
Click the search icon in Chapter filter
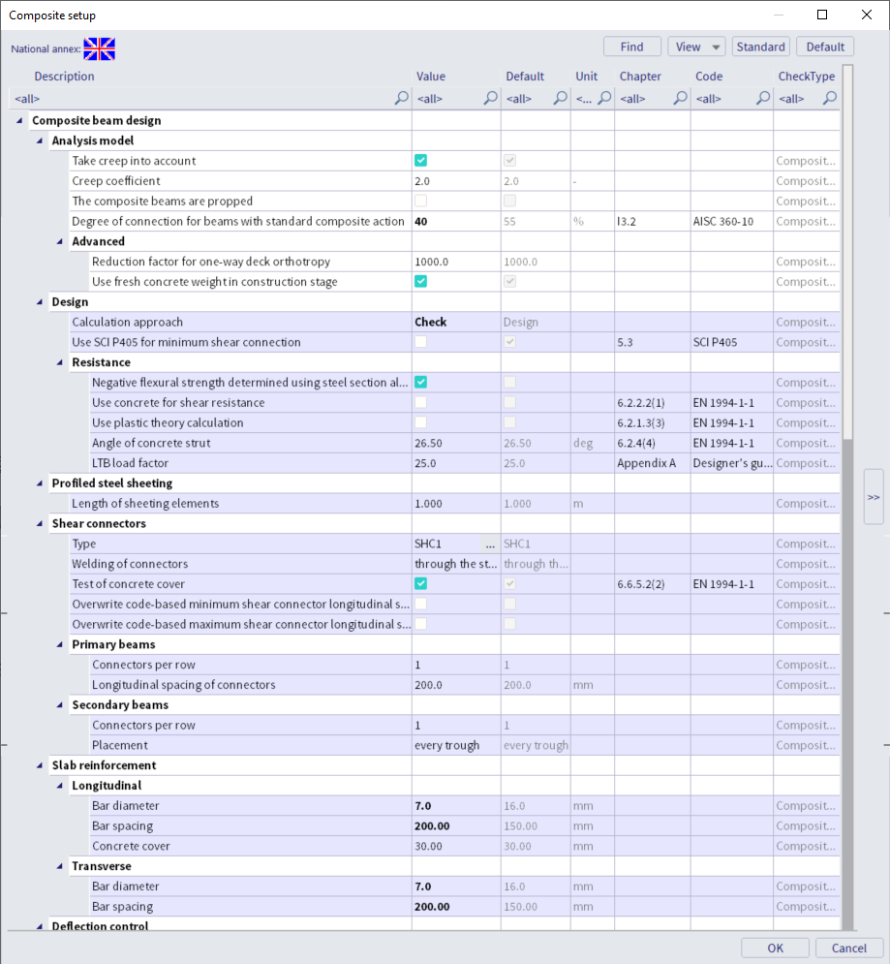pyautogui.click(x=680, y=98)
